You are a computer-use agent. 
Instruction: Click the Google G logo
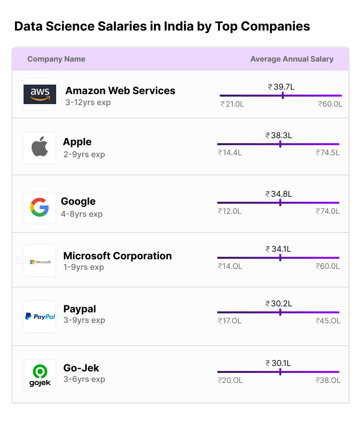pyautogui.click(x=40, y=208)
